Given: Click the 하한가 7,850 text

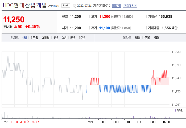Looking at the screenshot, I should pos(121,28).
